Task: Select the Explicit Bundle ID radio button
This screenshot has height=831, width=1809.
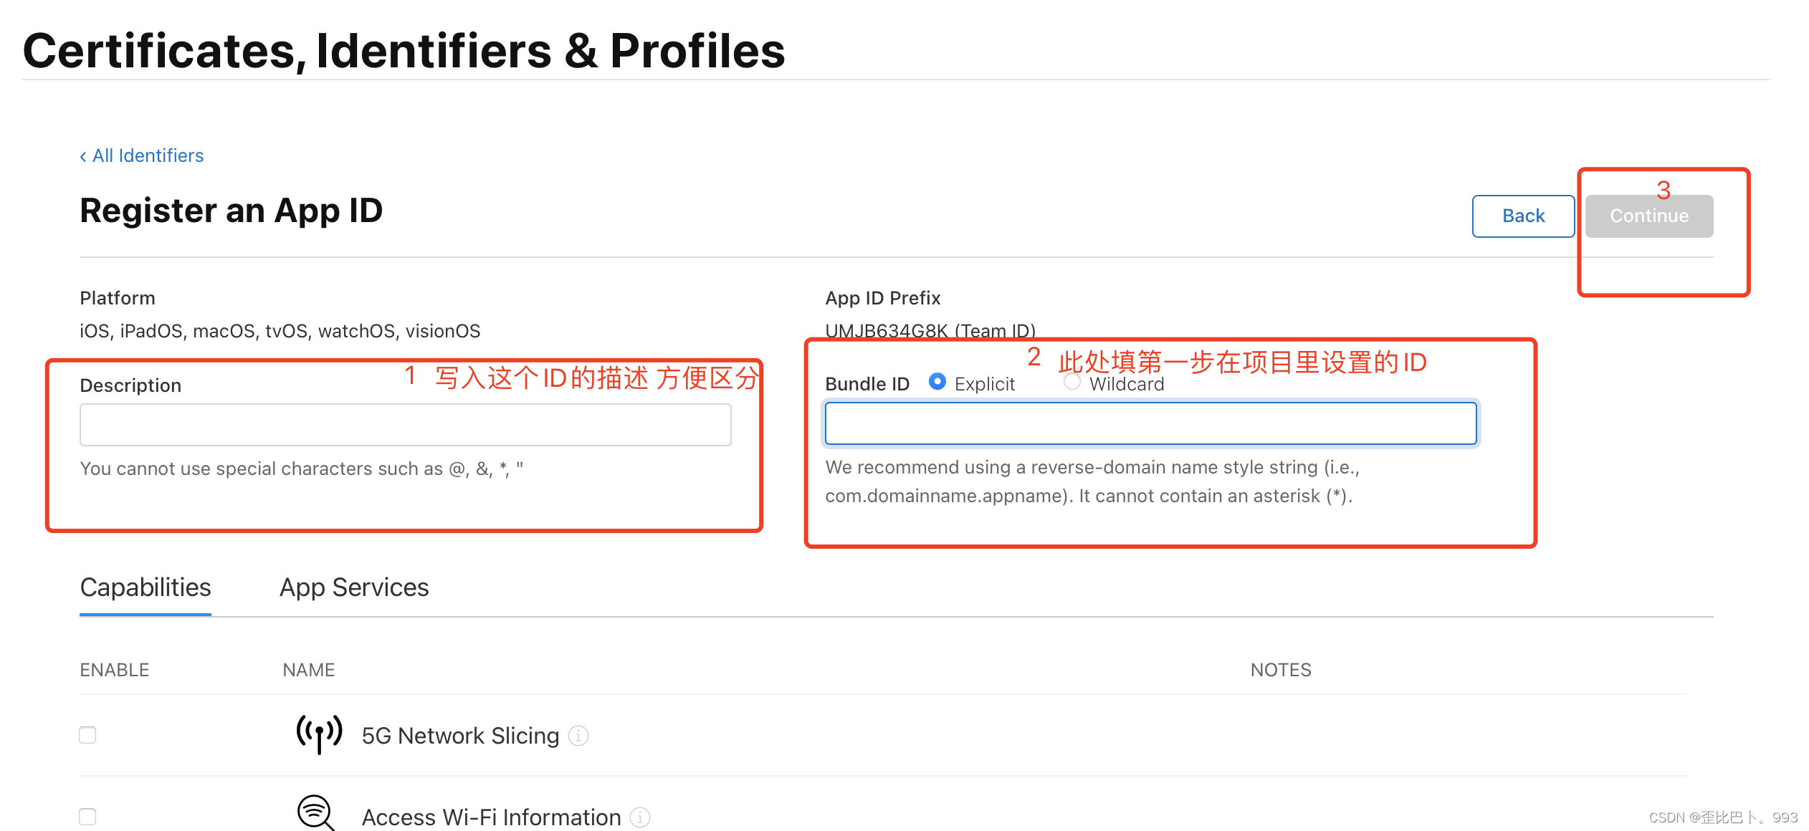Action: (937, 382)
